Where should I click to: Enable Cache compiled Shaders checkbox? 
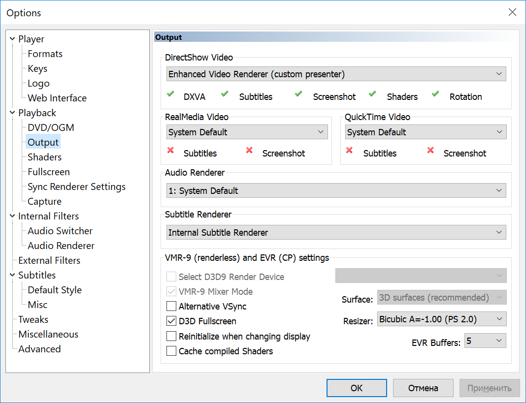171,351
